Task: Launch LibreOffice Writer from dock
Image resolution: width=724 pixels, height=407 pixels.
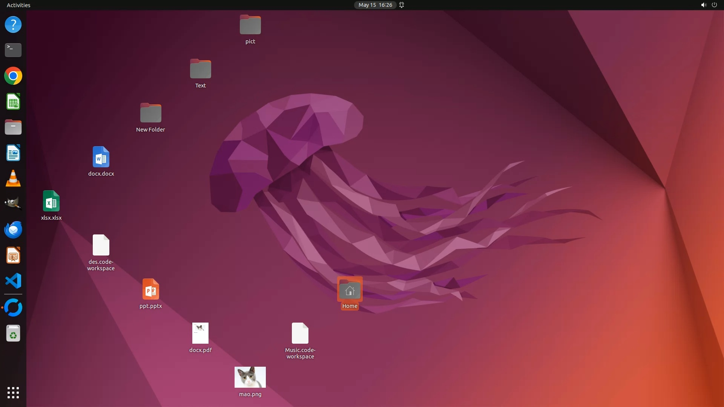Action: tap(13, 153)
